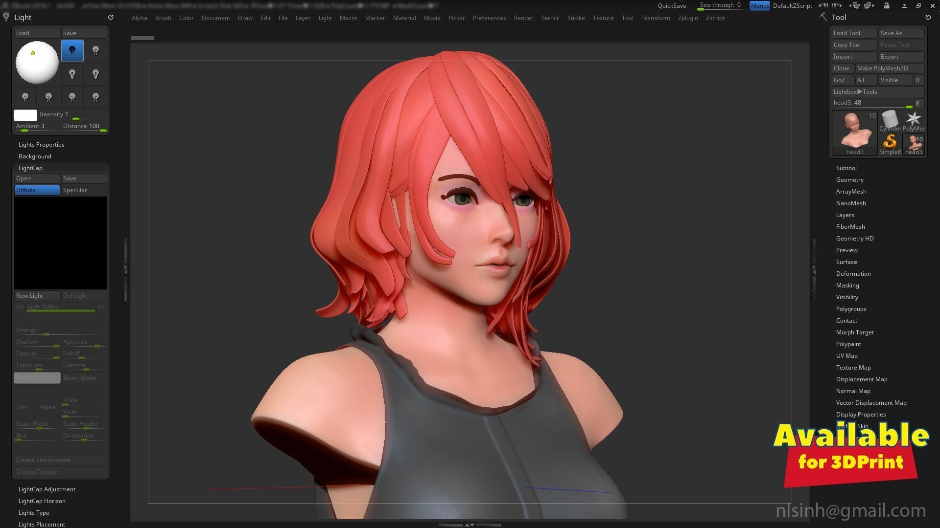Click the Light palette dock arrow icon
This screenshot has width=940, height=528.
111,17
